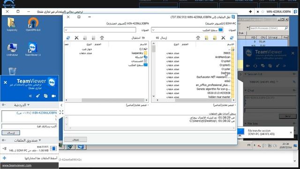Click the Send (إرسال) transfer arrow button
This screenshot has width=300, height=169.
click(x=161, y=38)
